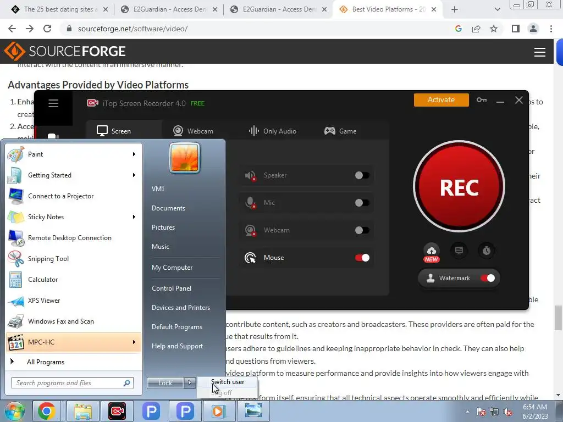Open Control Panel from Start menu
Image resolution: width=563 pixels, height=422 pixels.
(x=172, y=288)
